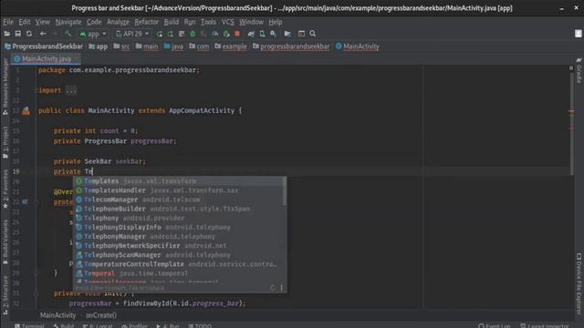Open the Gradle tool window sidebar tab
This screenshot has width=584, height=328.
coord(579,71)
